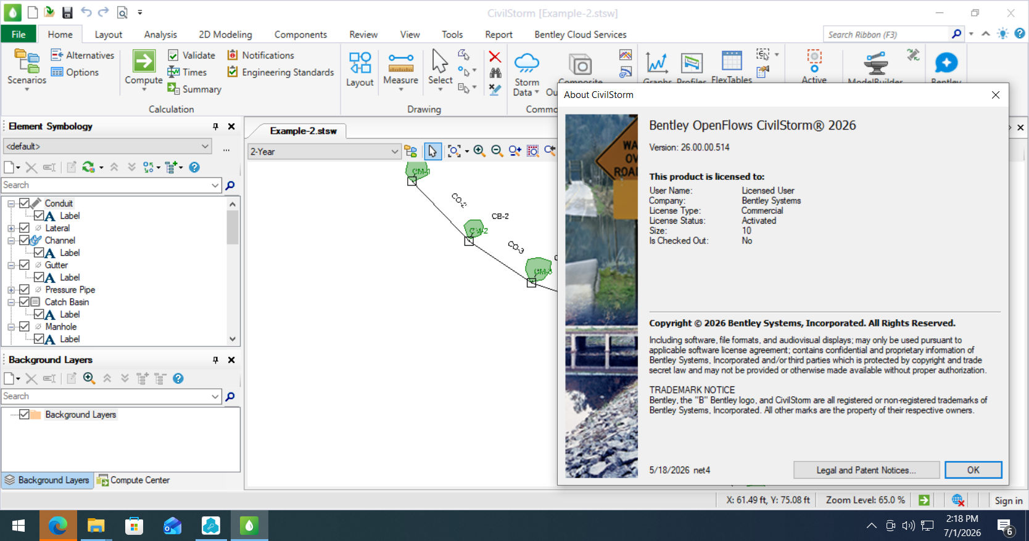The width and height of the screenshot is (1029, 541).
Task: Click the red Delete X icon
Action: (x=495, y=57)
